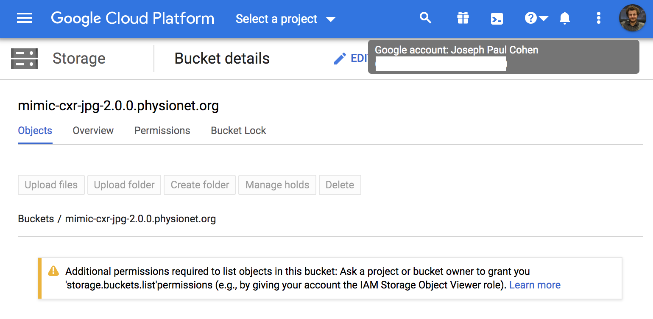Activate the Cloud Shell terminal icon
The image size is (653, 319).
point(497,18)
